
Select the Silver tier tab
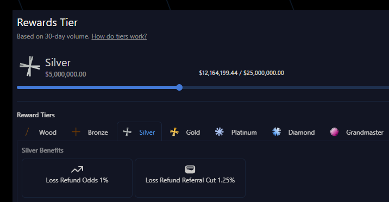pyautogui.click(x=139, y=131)
